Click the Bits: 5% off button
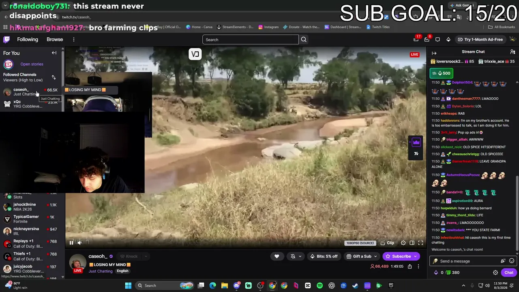This screenshot has width=519, height=292. click(324, 256)
